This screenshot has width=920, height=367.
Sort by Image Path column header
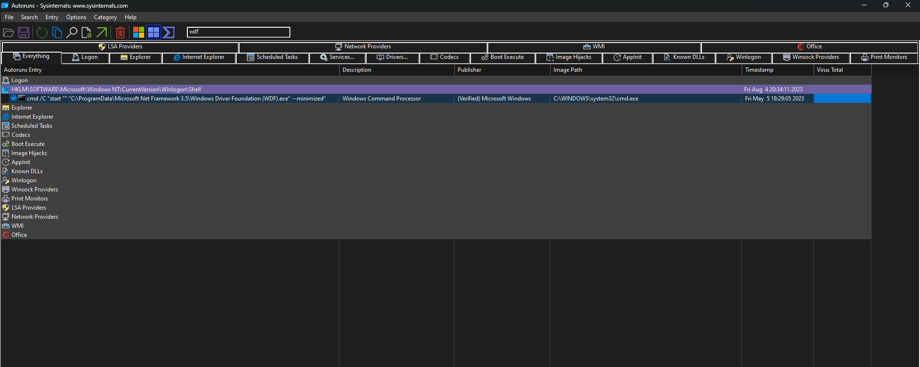click(645, 70)
